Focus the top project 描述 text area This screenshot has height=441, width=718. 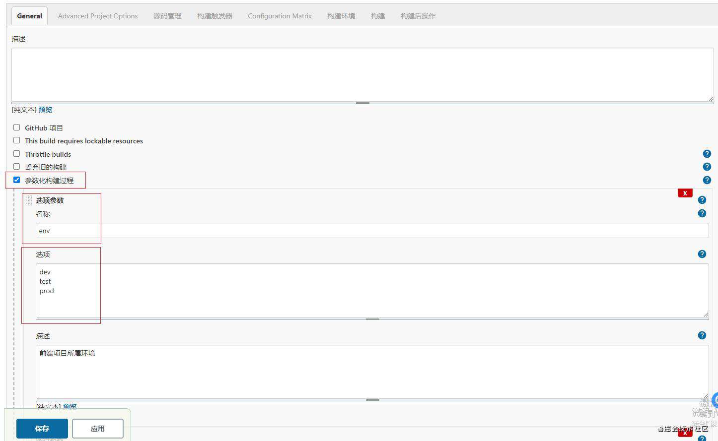pyautogui.click(x=362, y=75)
